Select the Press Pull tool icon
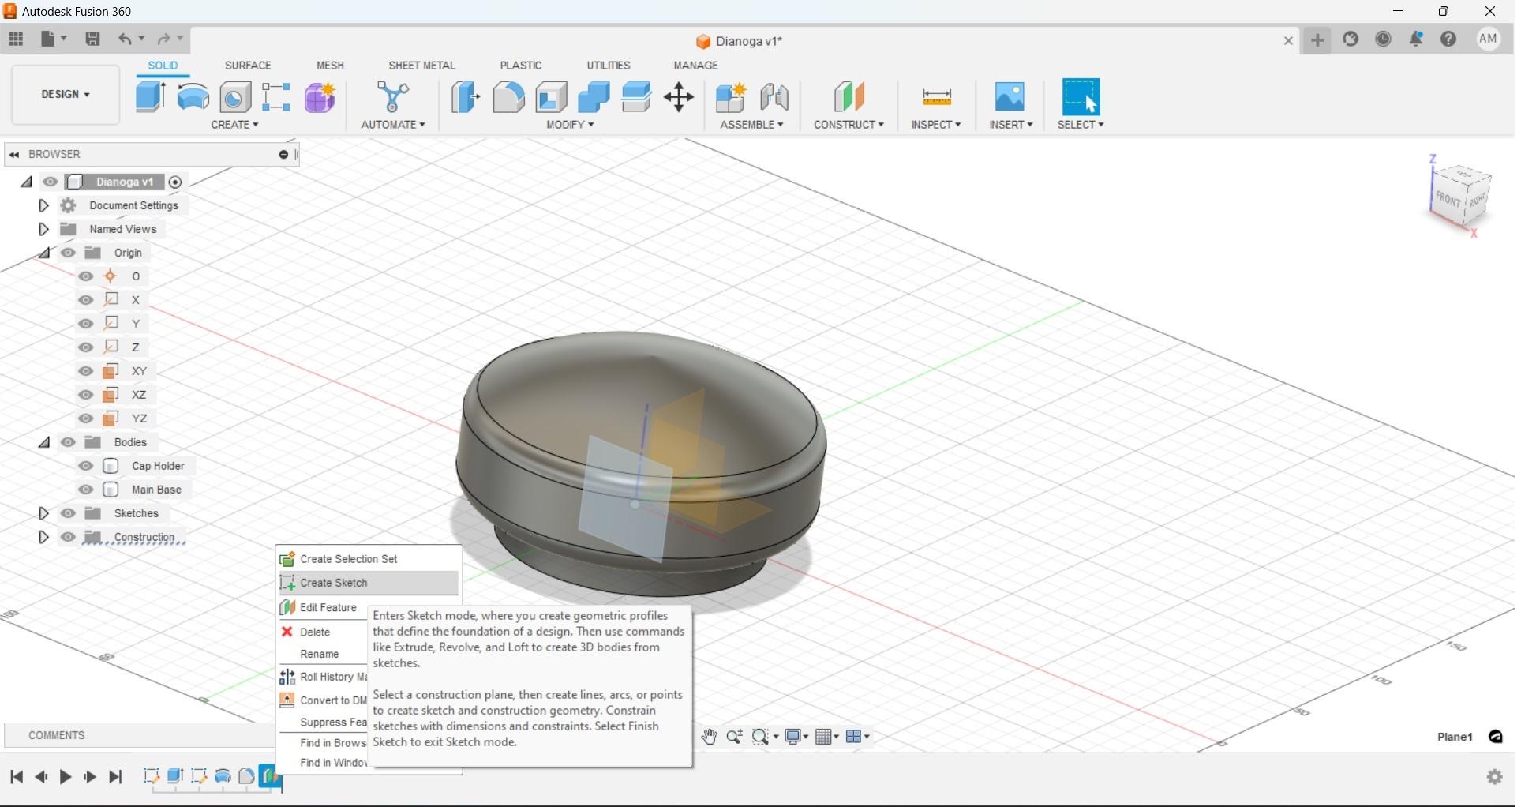 coord(466,97)
